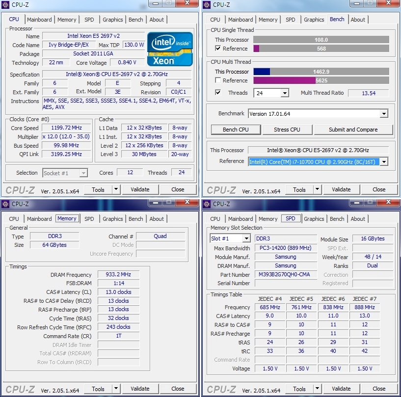The image size is (401, 397).
Task: Click the Code Name value Ivy Bridge-EP/EX
Action: [69, 45]
